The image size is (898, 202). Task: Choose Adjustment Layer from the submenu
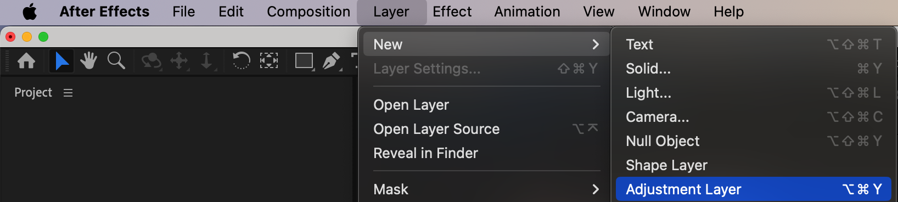[x=753, y=189]
